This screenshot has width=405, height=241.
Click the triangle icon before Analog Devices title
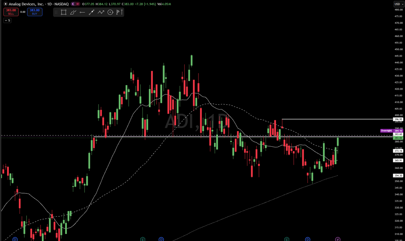5,4
